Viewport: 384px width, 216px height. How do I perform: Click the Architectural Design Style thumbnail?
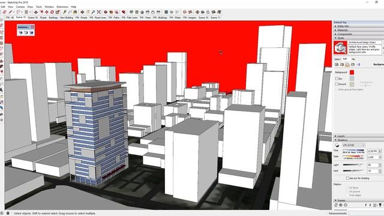pyautogui.click(x=340, y=47)
